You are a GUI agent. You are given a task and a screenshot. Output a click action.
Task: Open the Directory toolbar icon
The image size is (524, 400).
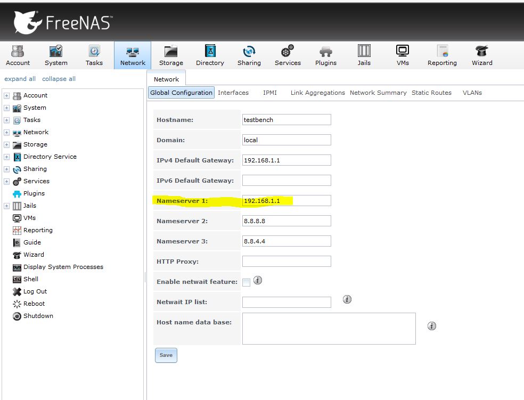tap(210, 55)
